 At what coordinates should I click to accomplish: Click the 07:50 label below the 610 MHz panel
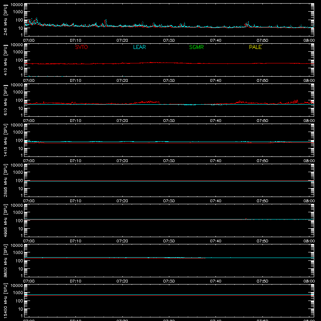click(262, 121)
